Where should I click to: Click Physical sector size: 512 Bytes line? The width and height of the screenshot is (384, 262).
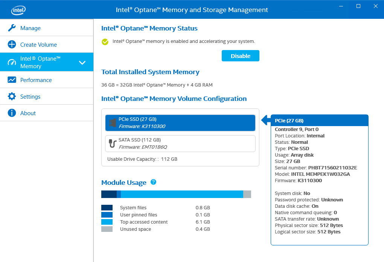point(309,225)
